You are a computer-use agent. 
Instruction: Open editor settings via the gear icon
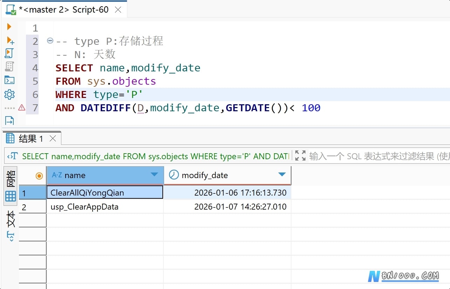click(9, 94)
